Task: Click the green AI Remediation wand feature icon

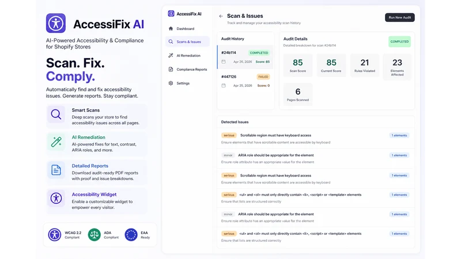Action: (x=56, y=142)
